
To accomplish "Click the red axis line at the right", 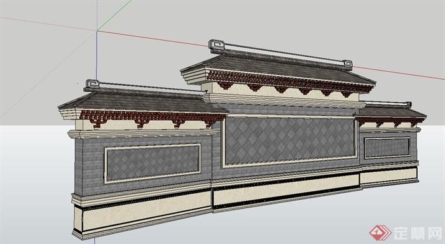I will (397, 72).
